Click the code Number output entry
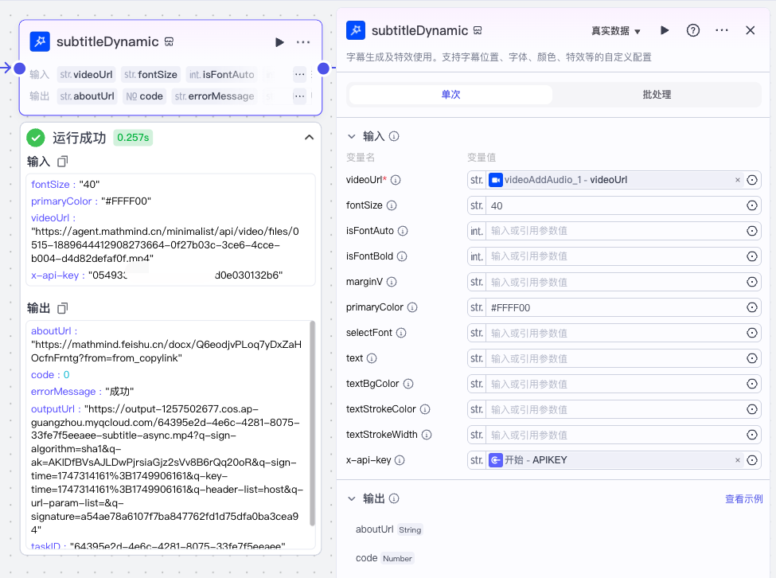The image size is (776, 578). click(384, 558)
